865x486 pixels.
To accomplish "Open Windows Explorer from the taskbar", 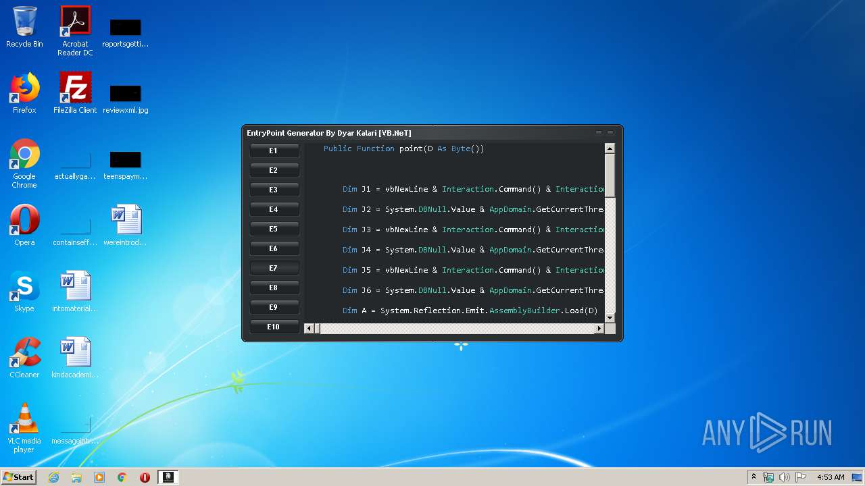I will click(76, 477).
